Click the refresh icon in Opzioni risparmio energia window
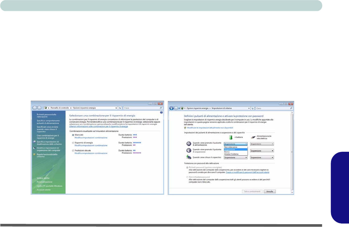349x227 pixels. click(x=120, y=108)
